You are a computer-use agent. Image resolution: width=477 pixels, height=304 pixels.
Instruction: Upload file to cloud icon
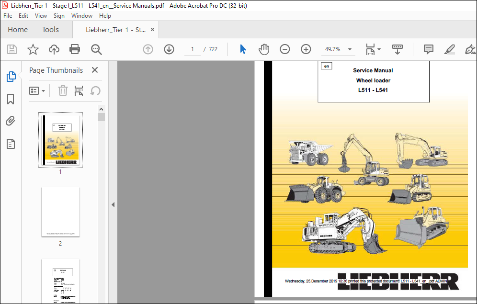click(x=54, y=49)
